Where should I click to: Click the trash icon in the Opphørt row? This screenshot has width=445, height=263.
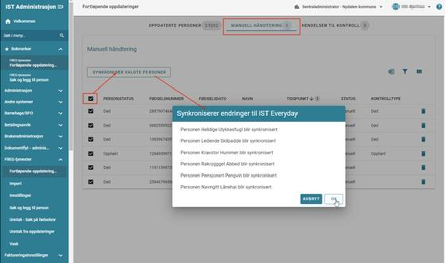423,153
